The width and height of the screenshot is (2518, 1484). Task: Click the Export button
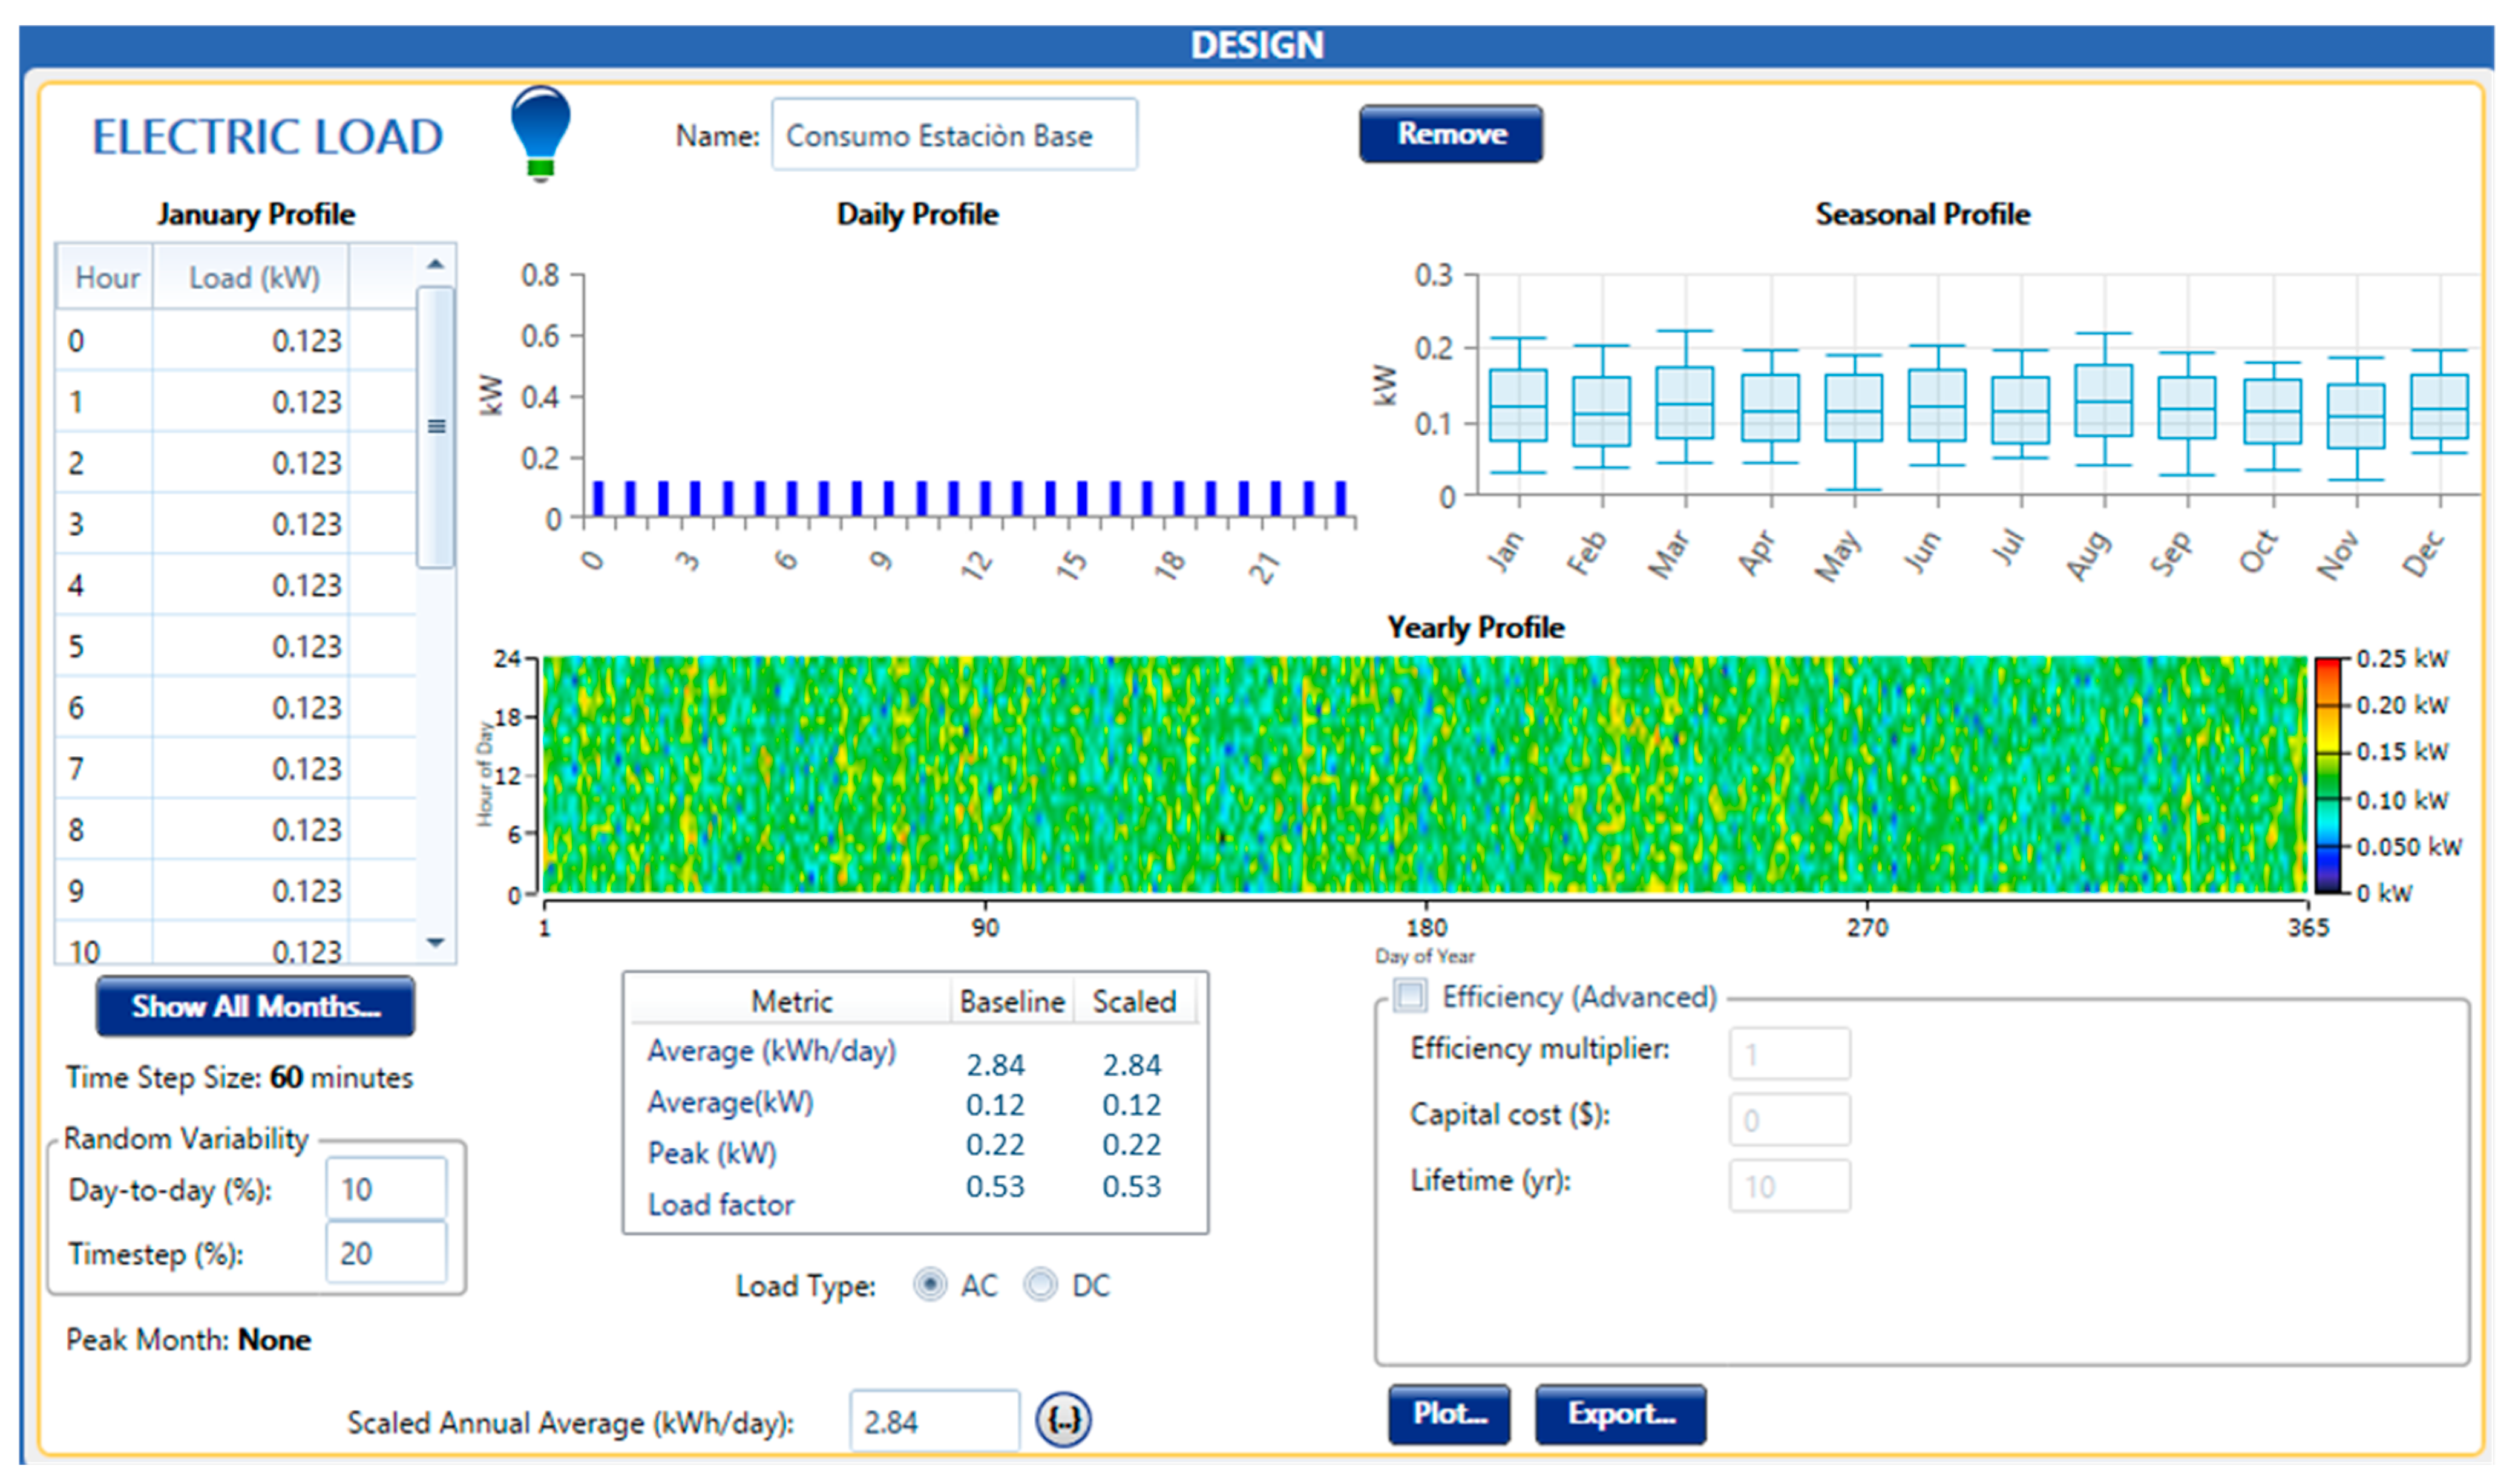click(1620, 1414)
